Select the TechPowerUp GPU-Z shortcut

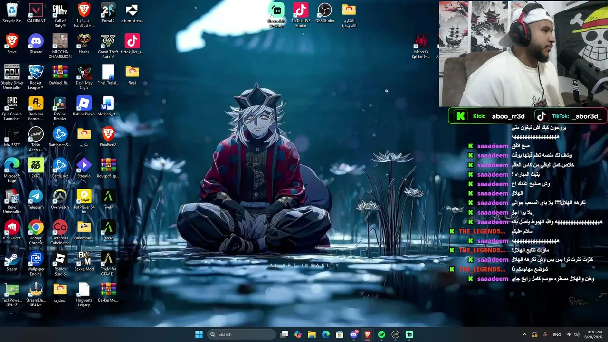[12, 294]
